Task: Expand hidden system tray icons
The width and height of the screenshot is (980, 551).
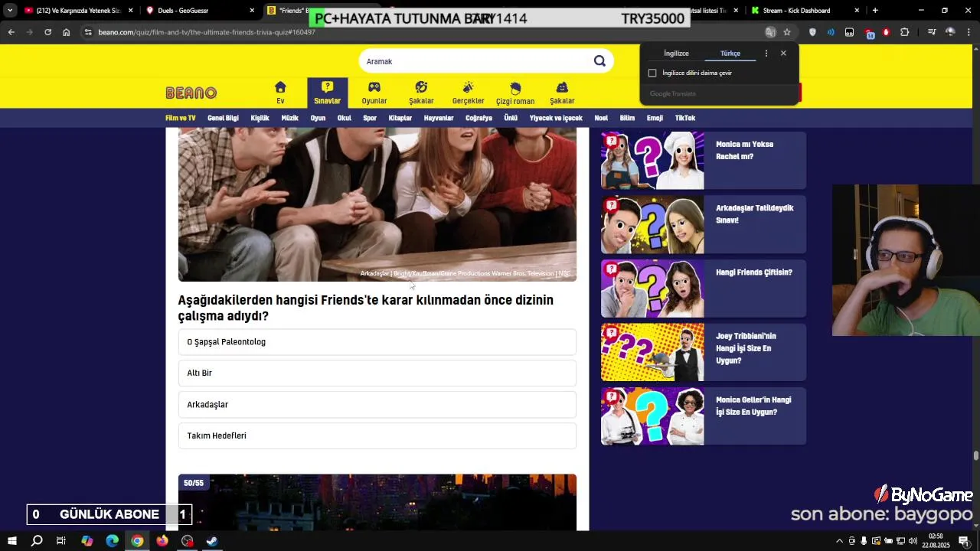Action: coord(839,541)
